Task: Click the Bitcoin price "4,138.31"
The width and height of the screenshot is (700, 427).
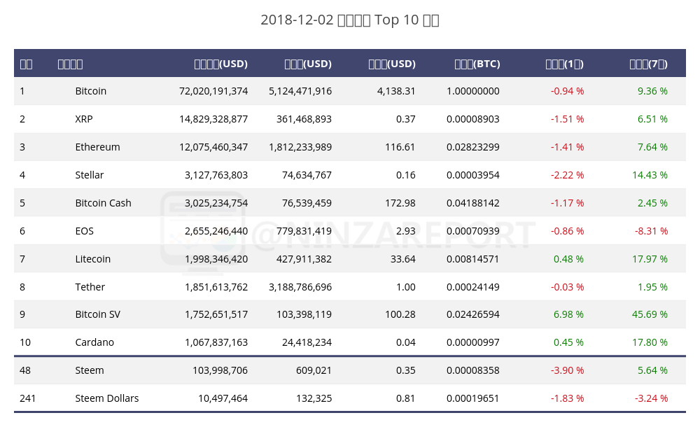Action: tap(396, 91)
